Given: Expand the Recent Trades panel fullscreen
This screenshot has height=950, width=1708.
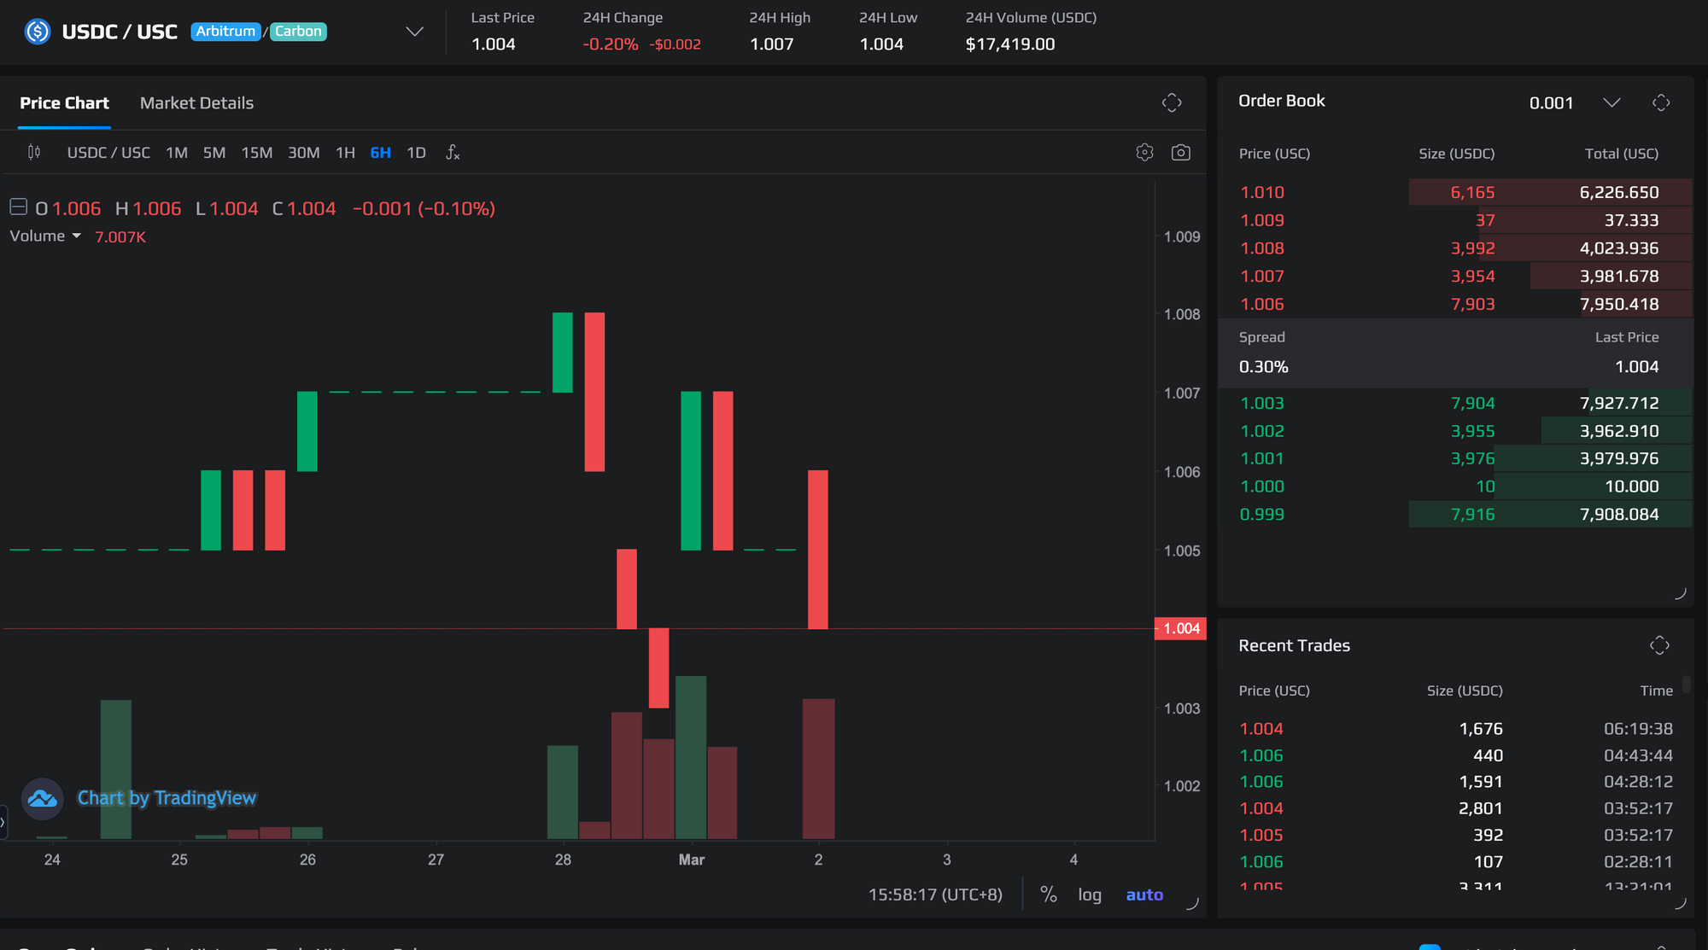Looking at the screenshot, I should (x=1659, y=645).
